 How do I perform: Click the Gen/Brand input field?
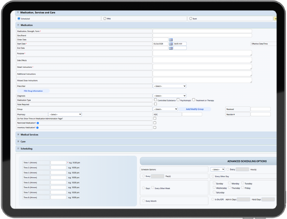point(202,35)
